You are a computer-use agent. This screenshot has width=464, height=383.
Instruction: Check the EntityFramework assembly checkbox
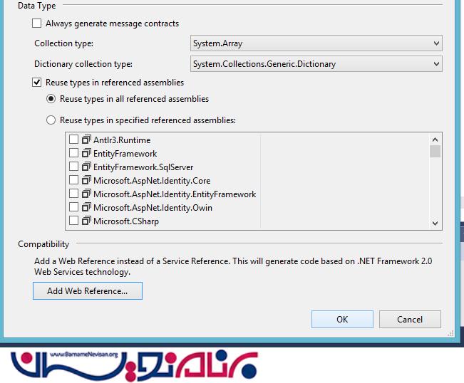[x=73, y=153]
